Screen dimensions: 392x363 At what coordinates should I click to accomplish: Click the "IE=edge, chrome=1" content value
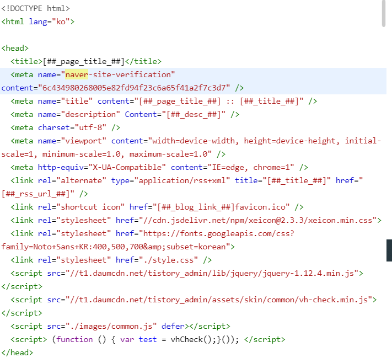tap(251, 167)
